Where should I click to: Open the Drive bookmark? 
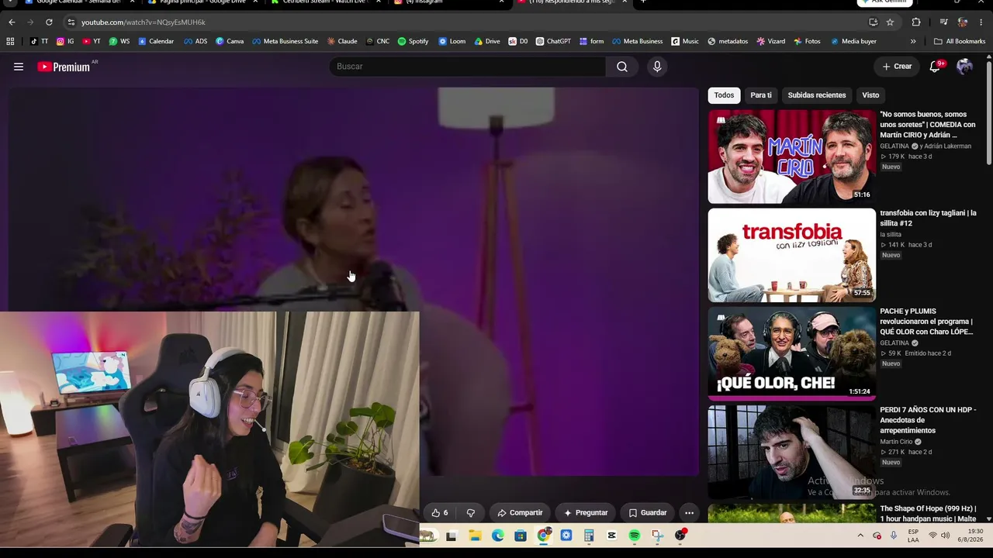(487, 41)
